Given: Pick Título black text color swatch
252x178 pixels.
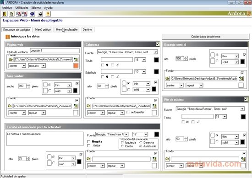Looking at the screenshot, I should click(x=156, y=60).
